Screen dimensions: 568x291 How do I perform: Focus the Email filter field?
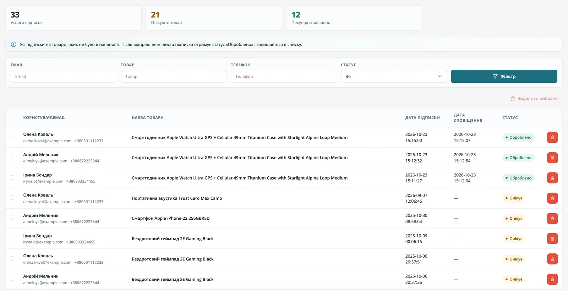(x=64, y=76)
